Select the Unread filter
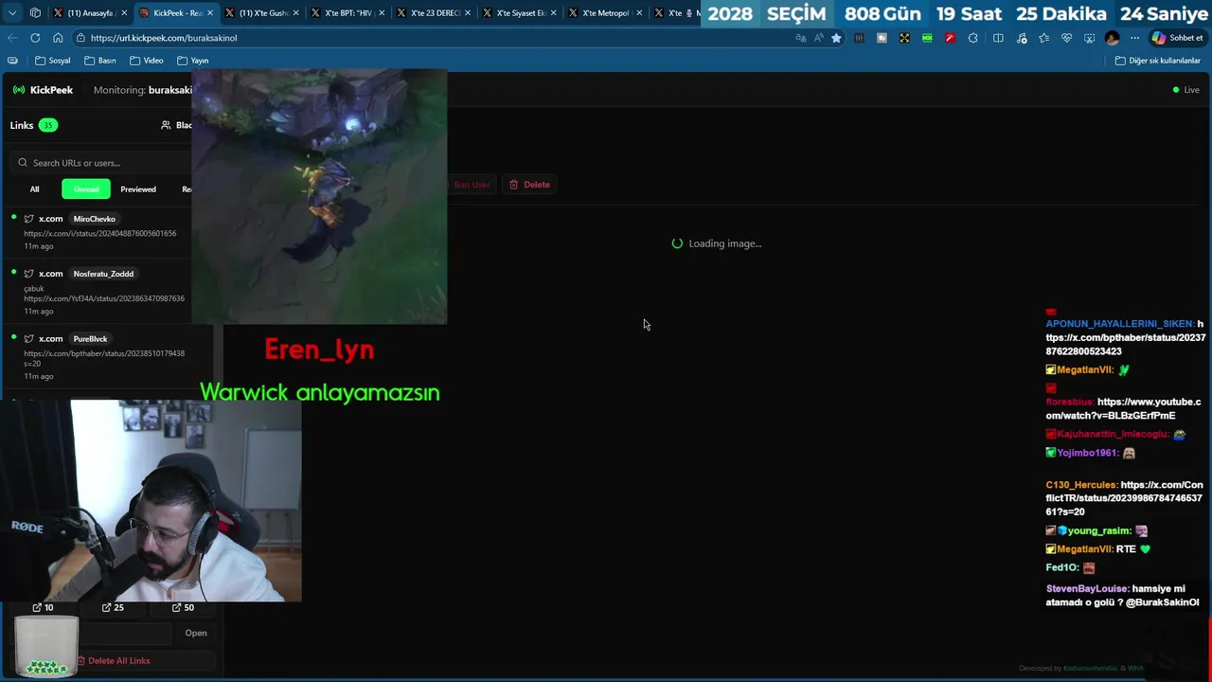 86,189
